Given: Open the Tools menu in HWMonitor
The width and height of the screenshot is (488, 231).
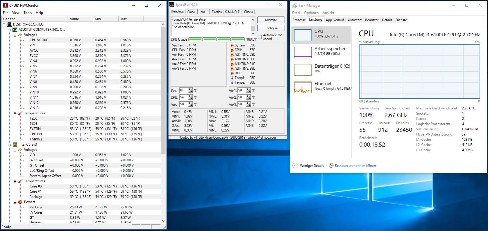Looking at the screenshot, I should (28, 13).
